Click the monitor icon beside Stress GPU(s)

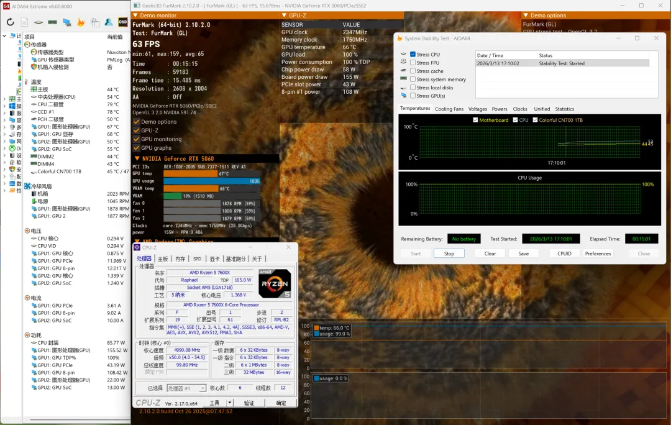coord(404,96)
